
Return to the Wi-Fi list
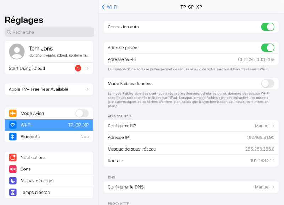point(110,7)
